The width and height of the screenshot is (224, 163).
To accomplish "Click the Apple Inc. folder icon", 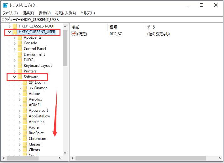I will [25, 122].
